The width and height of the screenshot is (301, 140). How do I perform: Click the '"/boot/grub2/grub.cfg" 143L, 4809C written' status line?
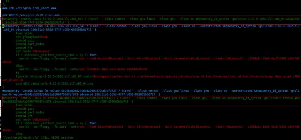click(x=38, y=138)
